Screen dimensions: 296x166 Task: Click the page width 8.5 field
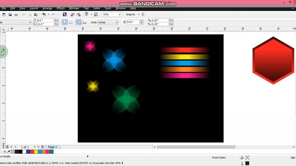[x=45, y=20]
